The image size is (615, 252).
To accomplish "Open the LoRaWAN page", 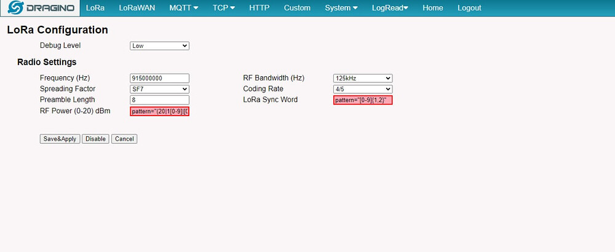I will [137, 8].
